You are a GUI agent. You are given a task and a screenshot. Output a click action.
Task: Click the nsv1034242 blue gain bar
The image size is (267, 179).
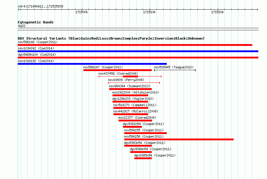pyautogui.click(x=138, y=51)
